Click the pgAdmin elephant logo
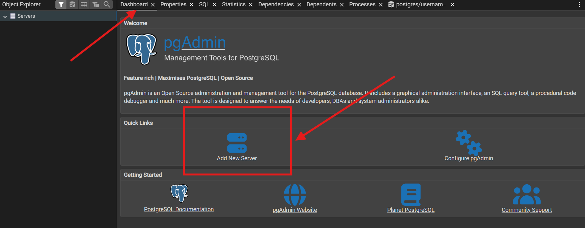 pos(141,49)
